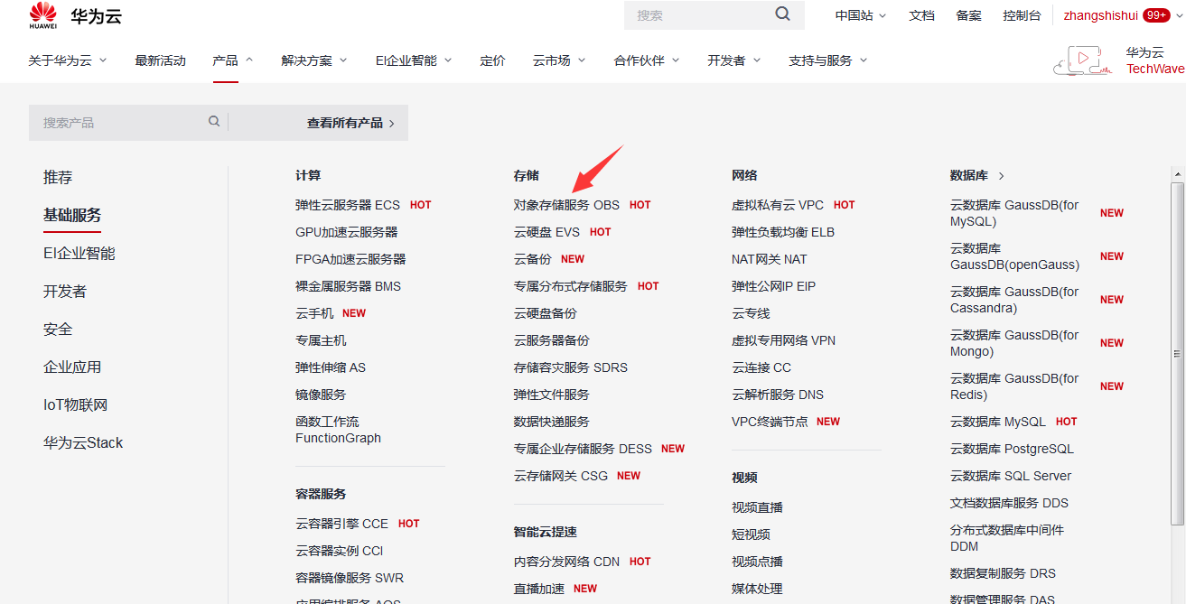The height and width of the screenshot is (604, 1186).
Task: Open 裸金属服务器 BMS link
Action: coord(348,286)
